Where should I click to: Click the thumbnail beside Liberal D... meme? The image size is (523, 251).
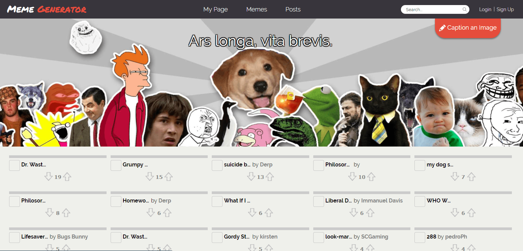click(319, 201)
